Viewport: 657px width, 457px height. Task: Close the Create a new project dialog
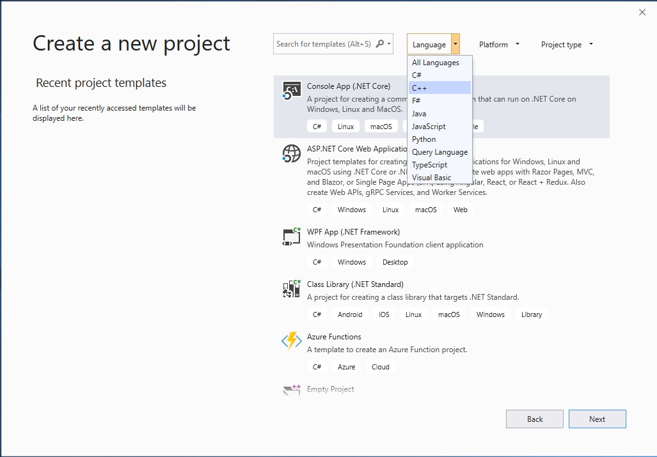point(642,13)
